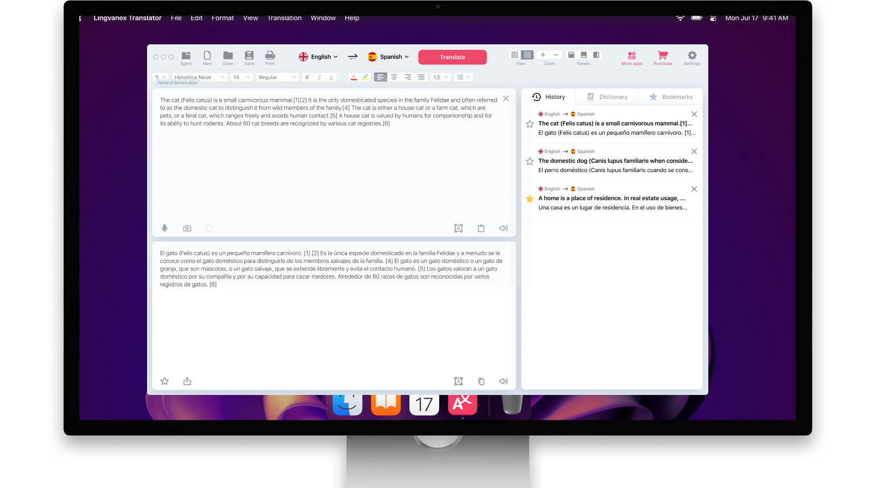The image size is (877, 488).
Task: Open the Format menu in the menu bar
Action: [x=223, y=18]
